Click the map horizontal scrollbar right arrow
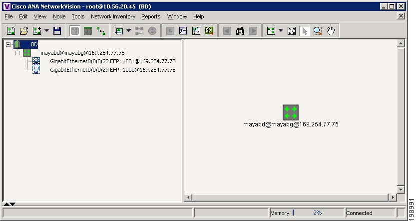 [393, 197]
